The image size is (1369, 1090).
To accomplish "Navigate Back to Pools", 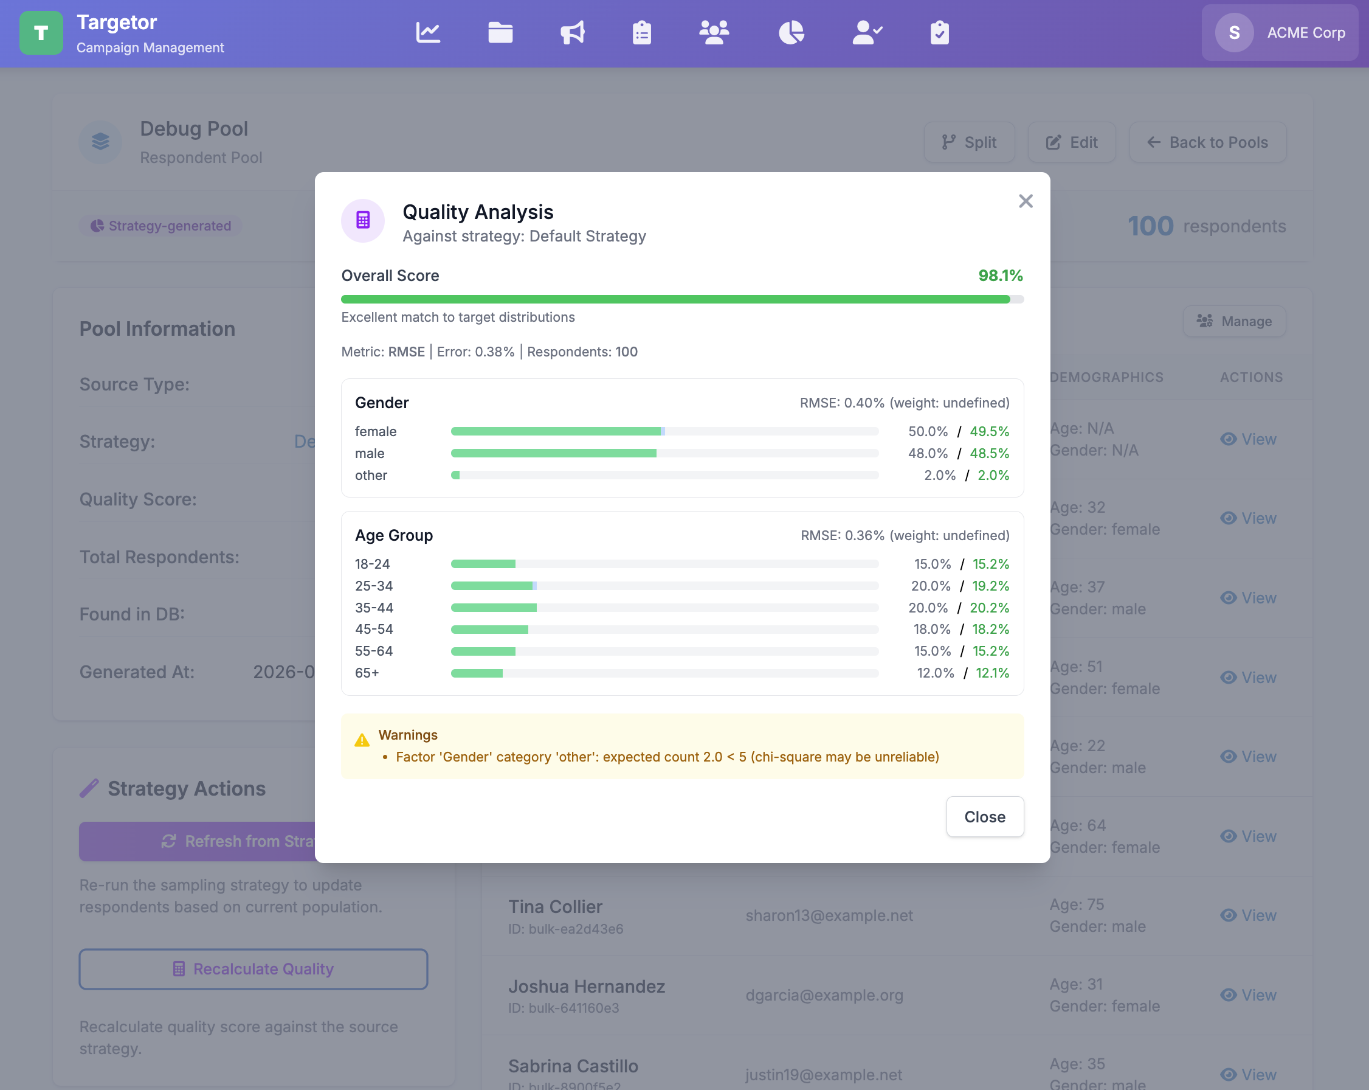I will coord(1207,142).
